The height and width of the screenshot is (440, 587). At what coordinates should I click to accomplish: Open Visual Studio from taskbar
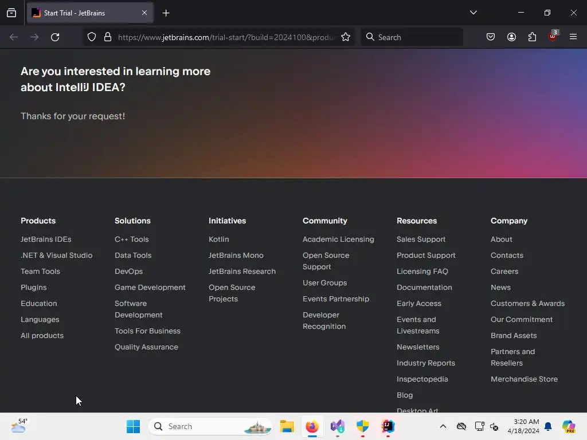(x=337, y=426)
